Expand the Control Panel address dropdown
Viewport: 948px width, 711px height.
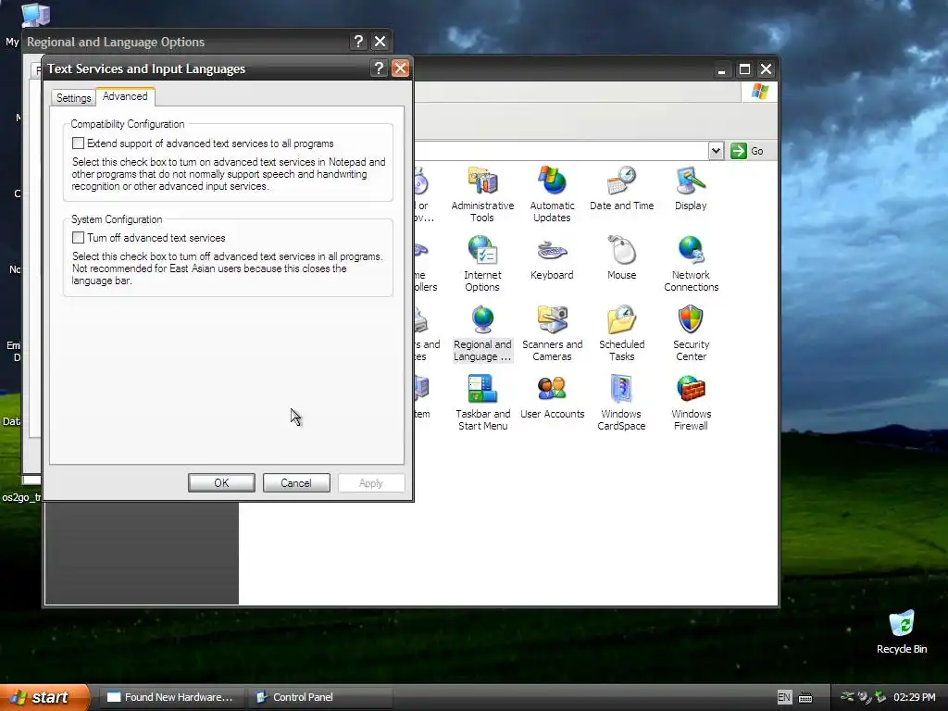pyautogui.click(x=716, y=151)
